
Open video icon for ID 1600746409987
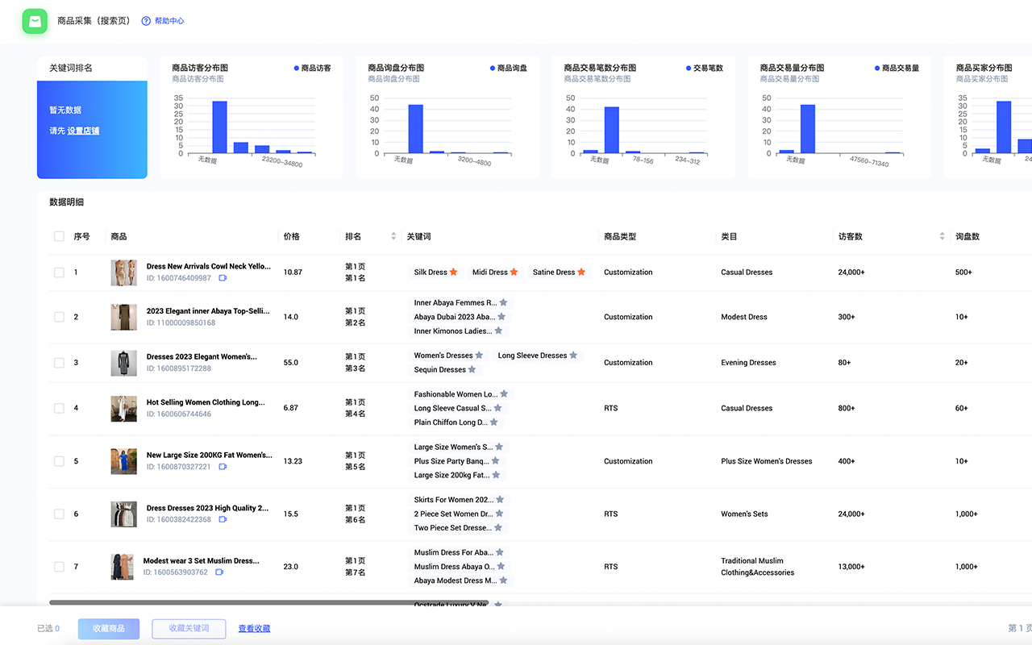223,278
